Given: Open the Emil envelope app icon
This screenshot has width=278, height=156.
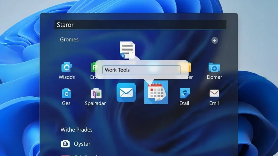Looking at the screenshot, I should 214,93.
